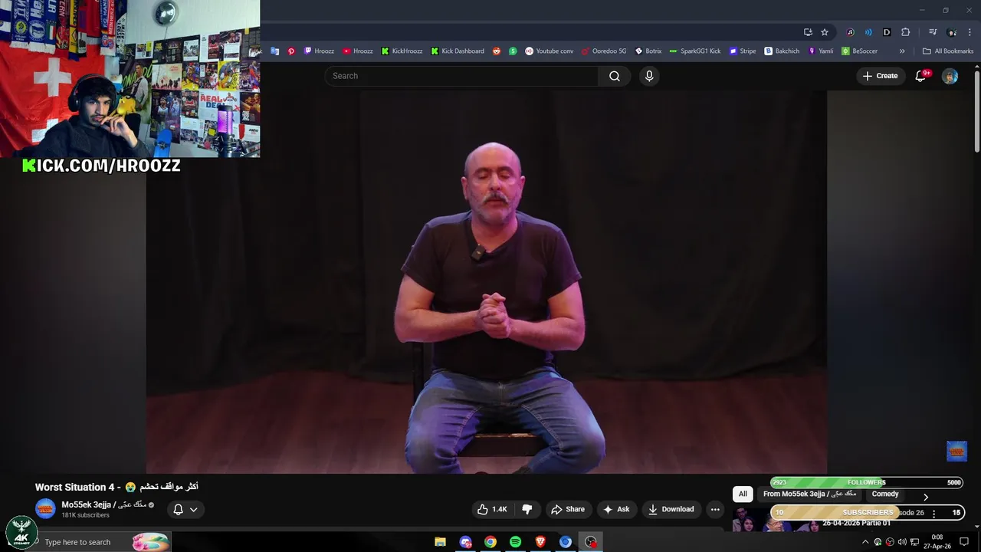Open OBS Studio from taskbar

(590, 542)
